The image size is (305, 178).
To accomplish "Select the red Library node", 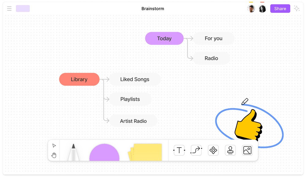I will (x=79, y=79).
